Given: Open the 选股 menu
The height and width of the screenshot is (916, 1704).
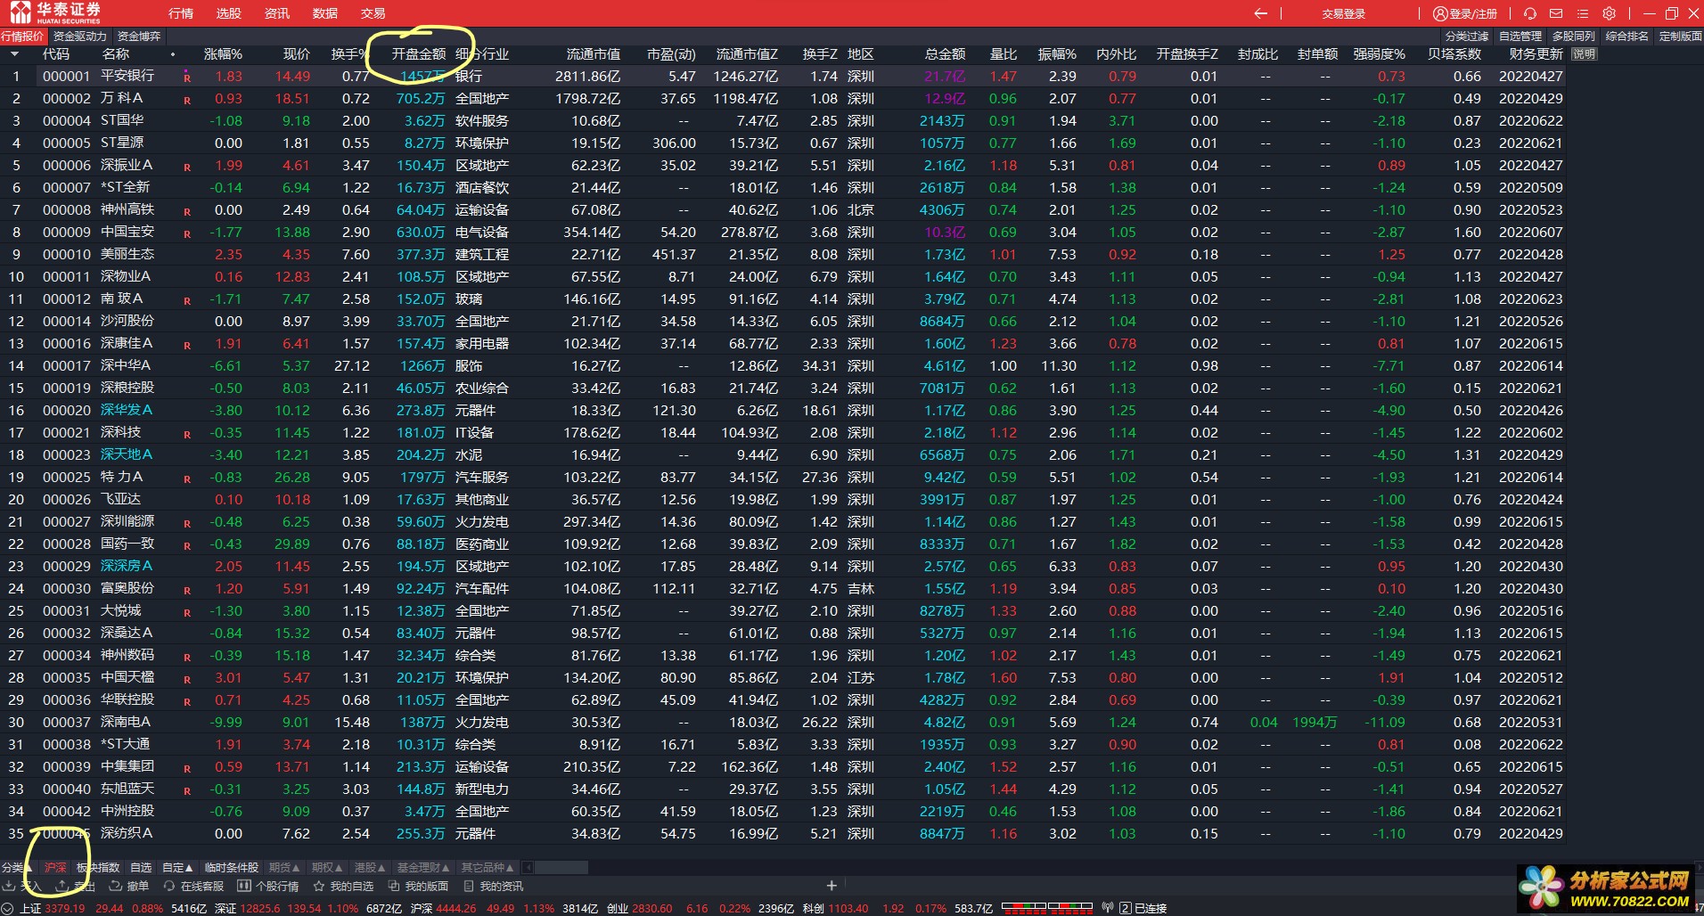Looking at the screenshot, I should tap(229, 13).
